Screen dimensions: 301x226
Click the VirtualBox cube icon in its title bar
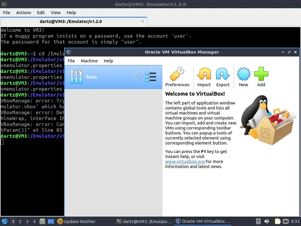pos(69,52)
